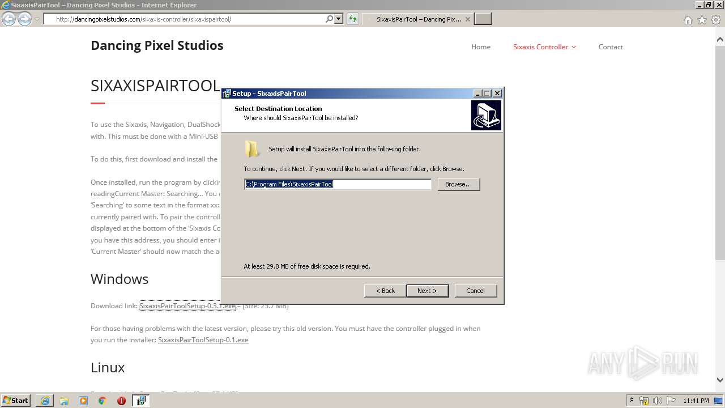Click the 11:41 PM taskbar clock
Screen dimensions: 725x408
[x=696, y=401]
